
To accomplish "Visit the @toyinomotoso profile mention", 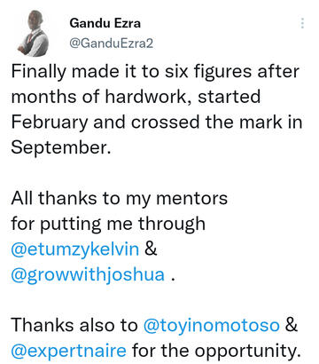I will click(x=212, y=325).
